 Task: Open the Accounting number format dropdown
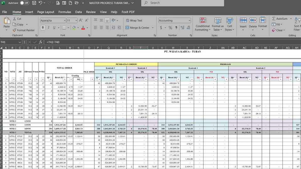point(189,21)
